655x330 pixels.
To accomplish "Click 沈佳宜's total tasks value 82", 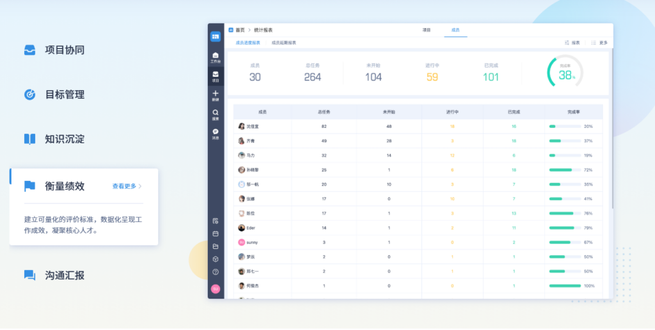I will (324, 126).
